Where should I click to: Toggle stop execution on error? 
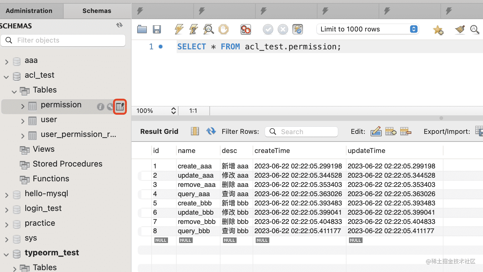[x=246, y=29]
